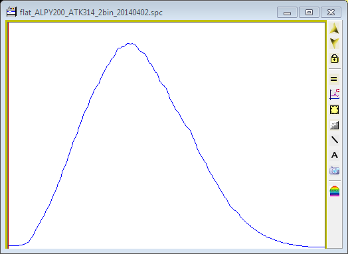348x254 pixels.
Task: Select the text annotation A tool
Action: point(335,155)
